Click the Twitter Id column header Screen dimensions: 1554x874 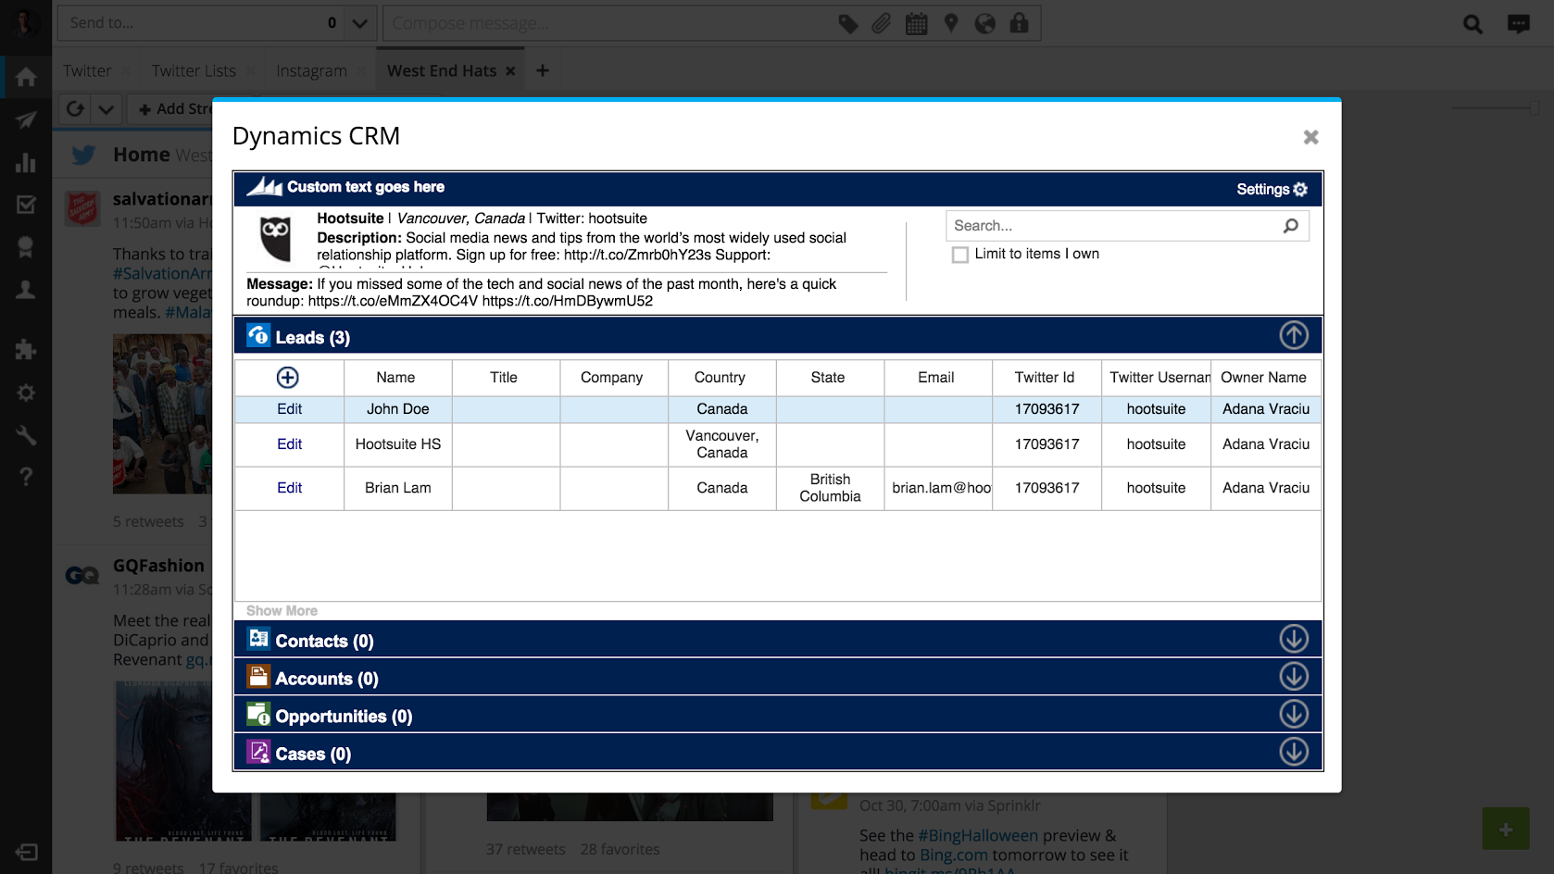coord(1046,378)
